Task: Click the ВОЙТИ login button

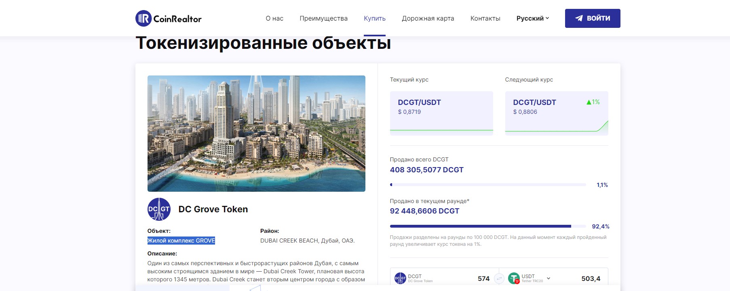Action: click(x=593, y=18)
